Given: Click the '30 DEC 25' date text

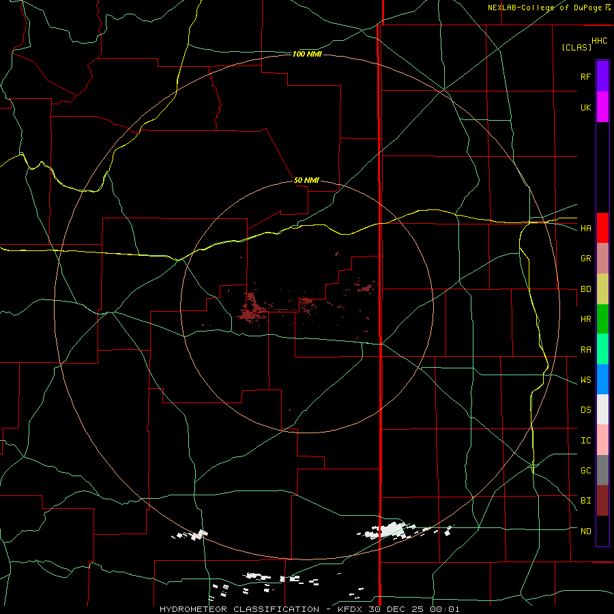Looking at the screenshot, I should 396,609.
